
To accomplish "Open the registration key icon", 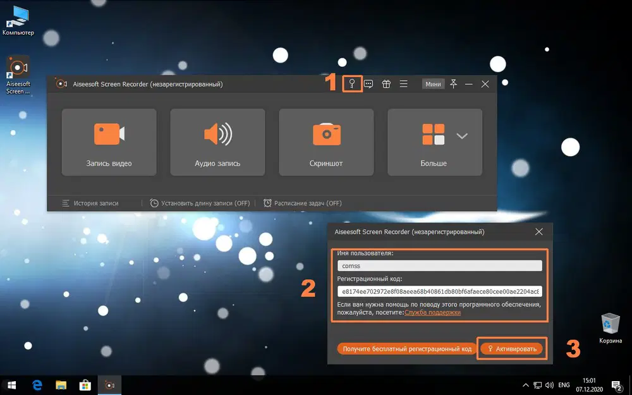I will tap(352, 83).
